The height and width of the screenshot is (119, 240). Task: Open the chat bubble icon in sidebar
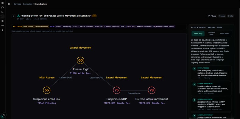[2, 7]
